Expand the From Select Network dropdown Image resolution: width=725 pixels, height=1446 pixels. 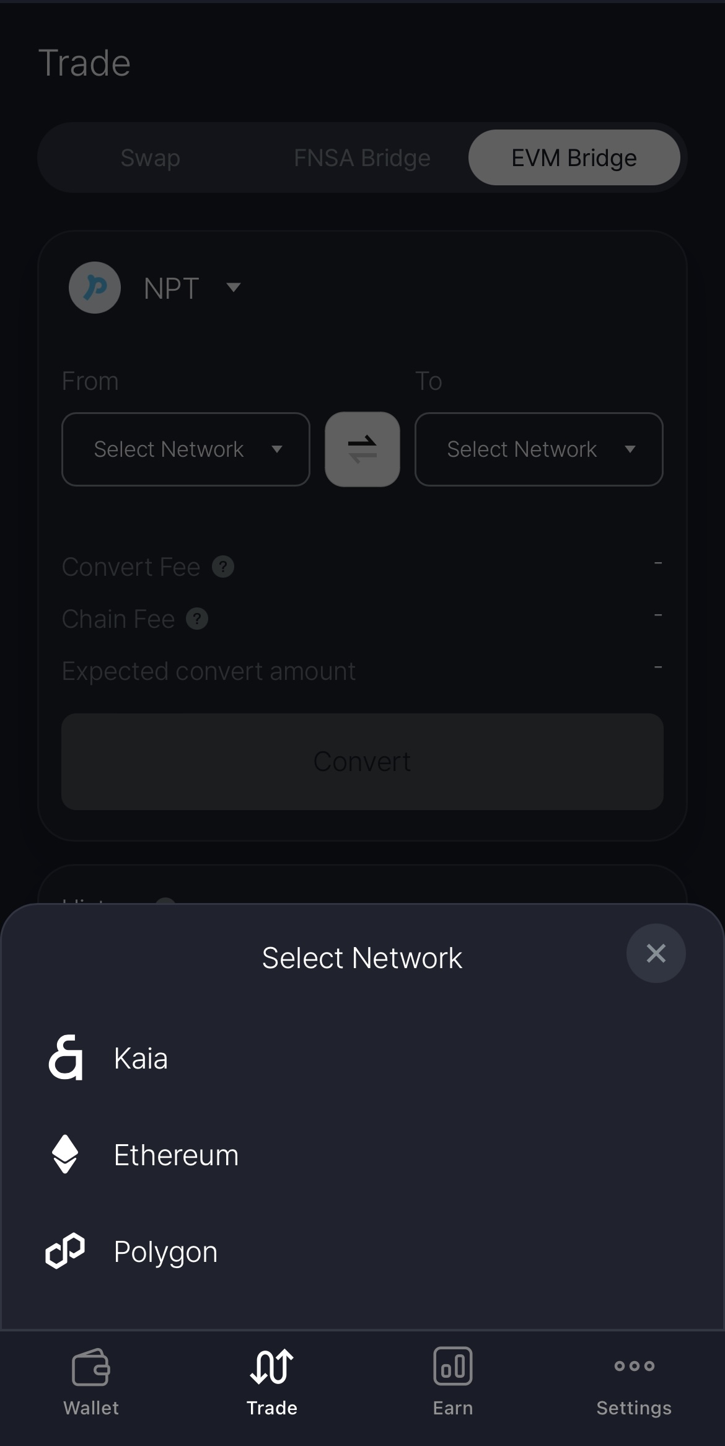pyautogui.click(x=186, y=449)
